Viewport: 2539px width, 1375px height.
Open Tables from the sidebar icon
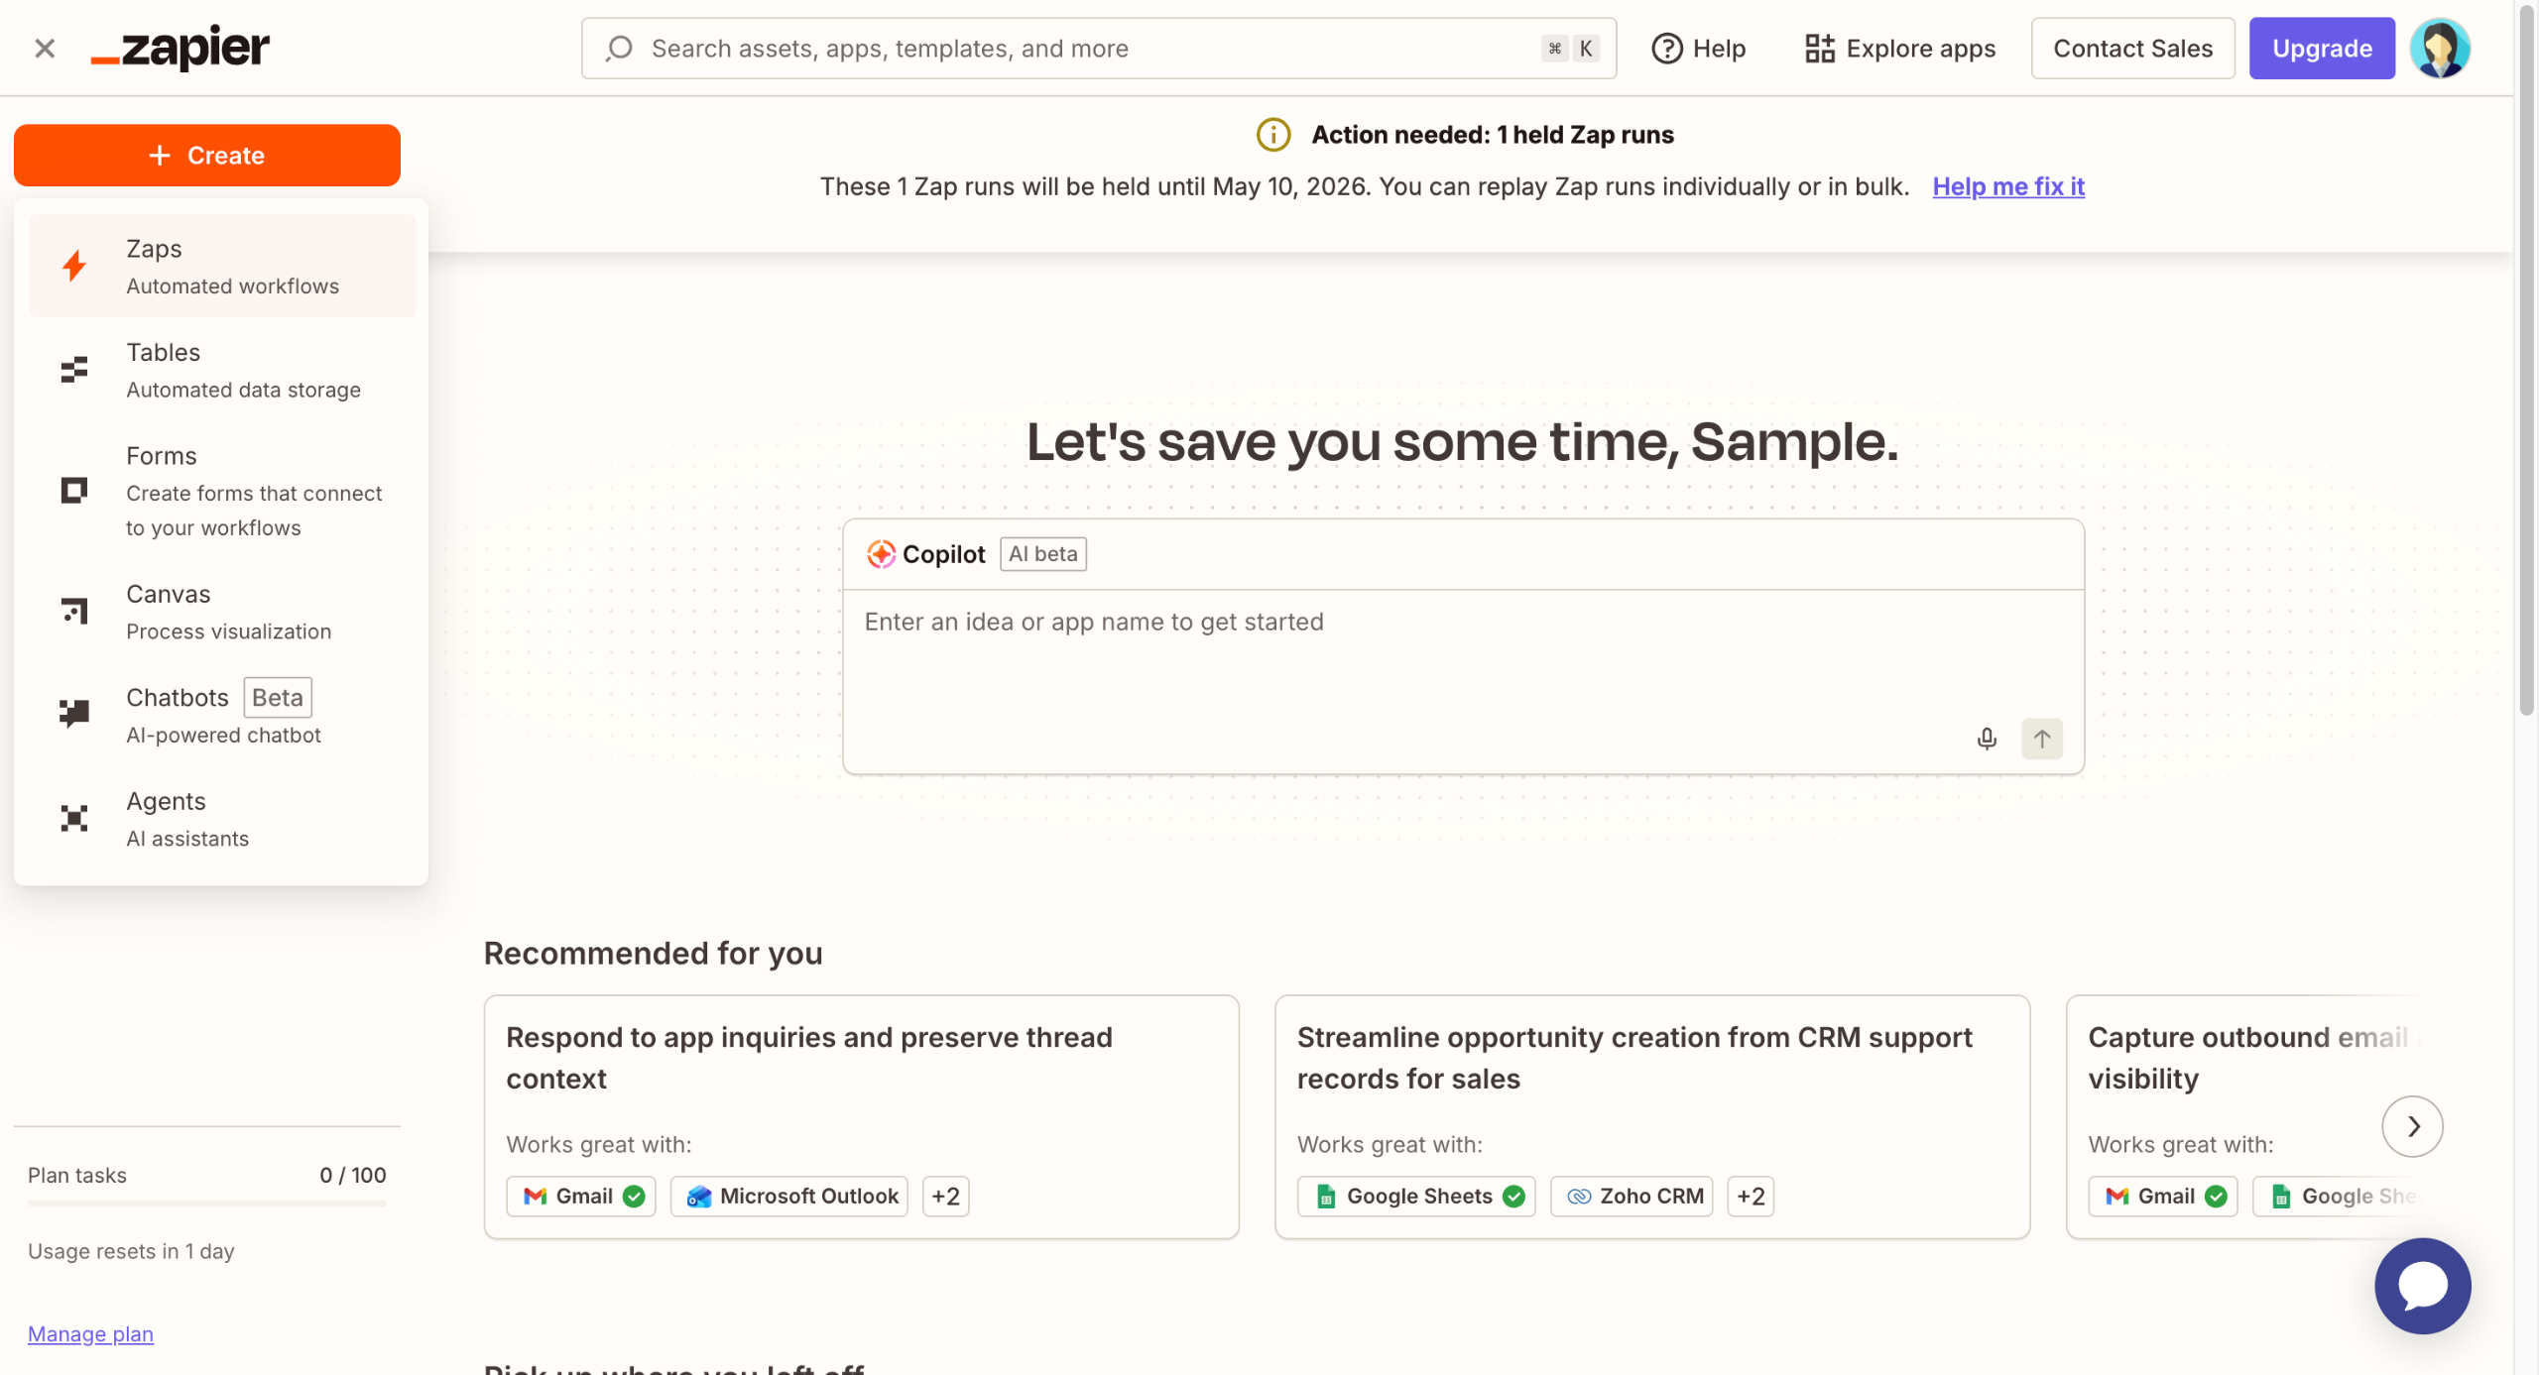coord(74,370)
